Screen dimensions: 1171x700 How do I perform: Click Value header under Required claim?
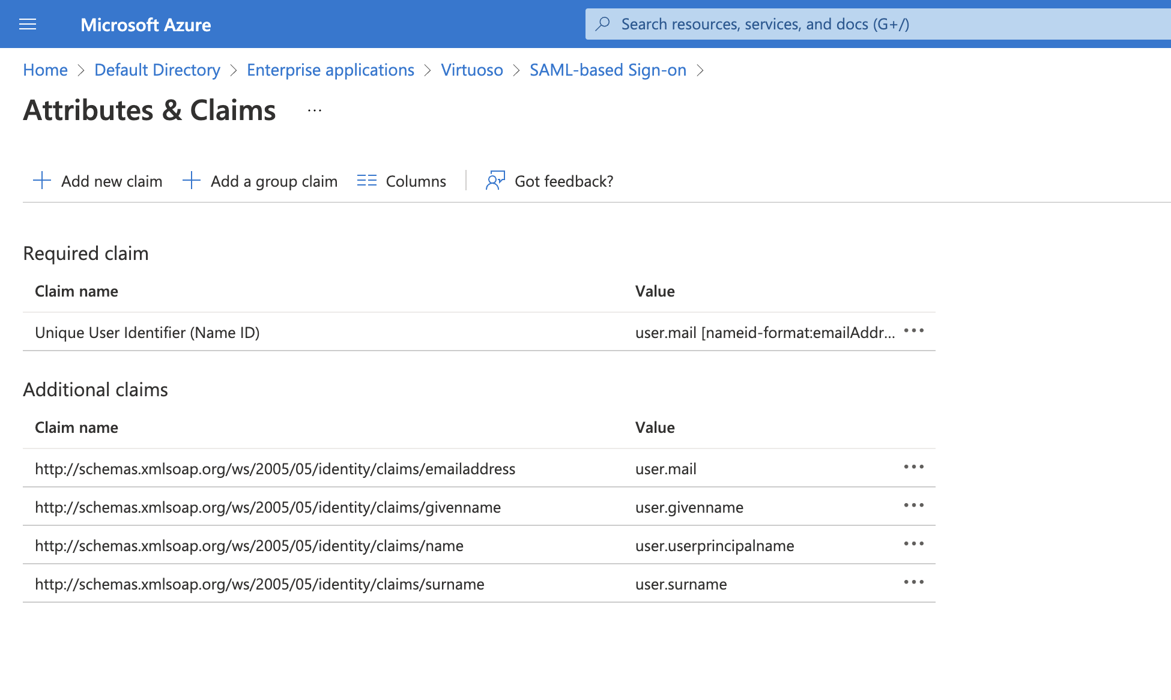[x=655, y=291]
